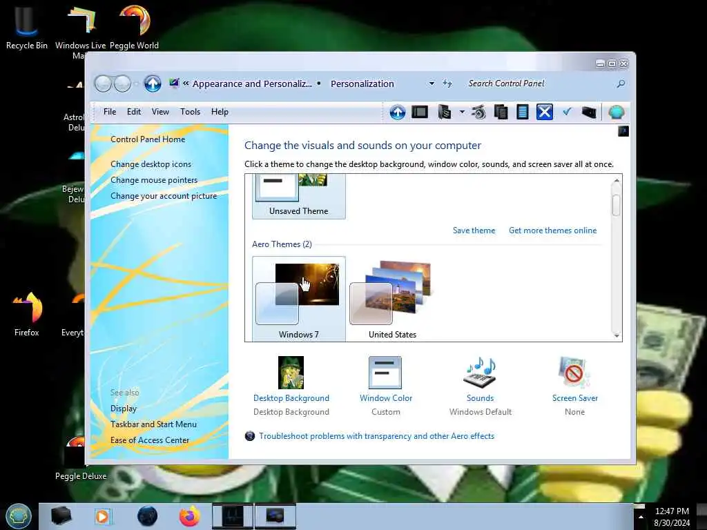Click the Save theme link
This screenshot has height=530, width=707.
point(474,230)
